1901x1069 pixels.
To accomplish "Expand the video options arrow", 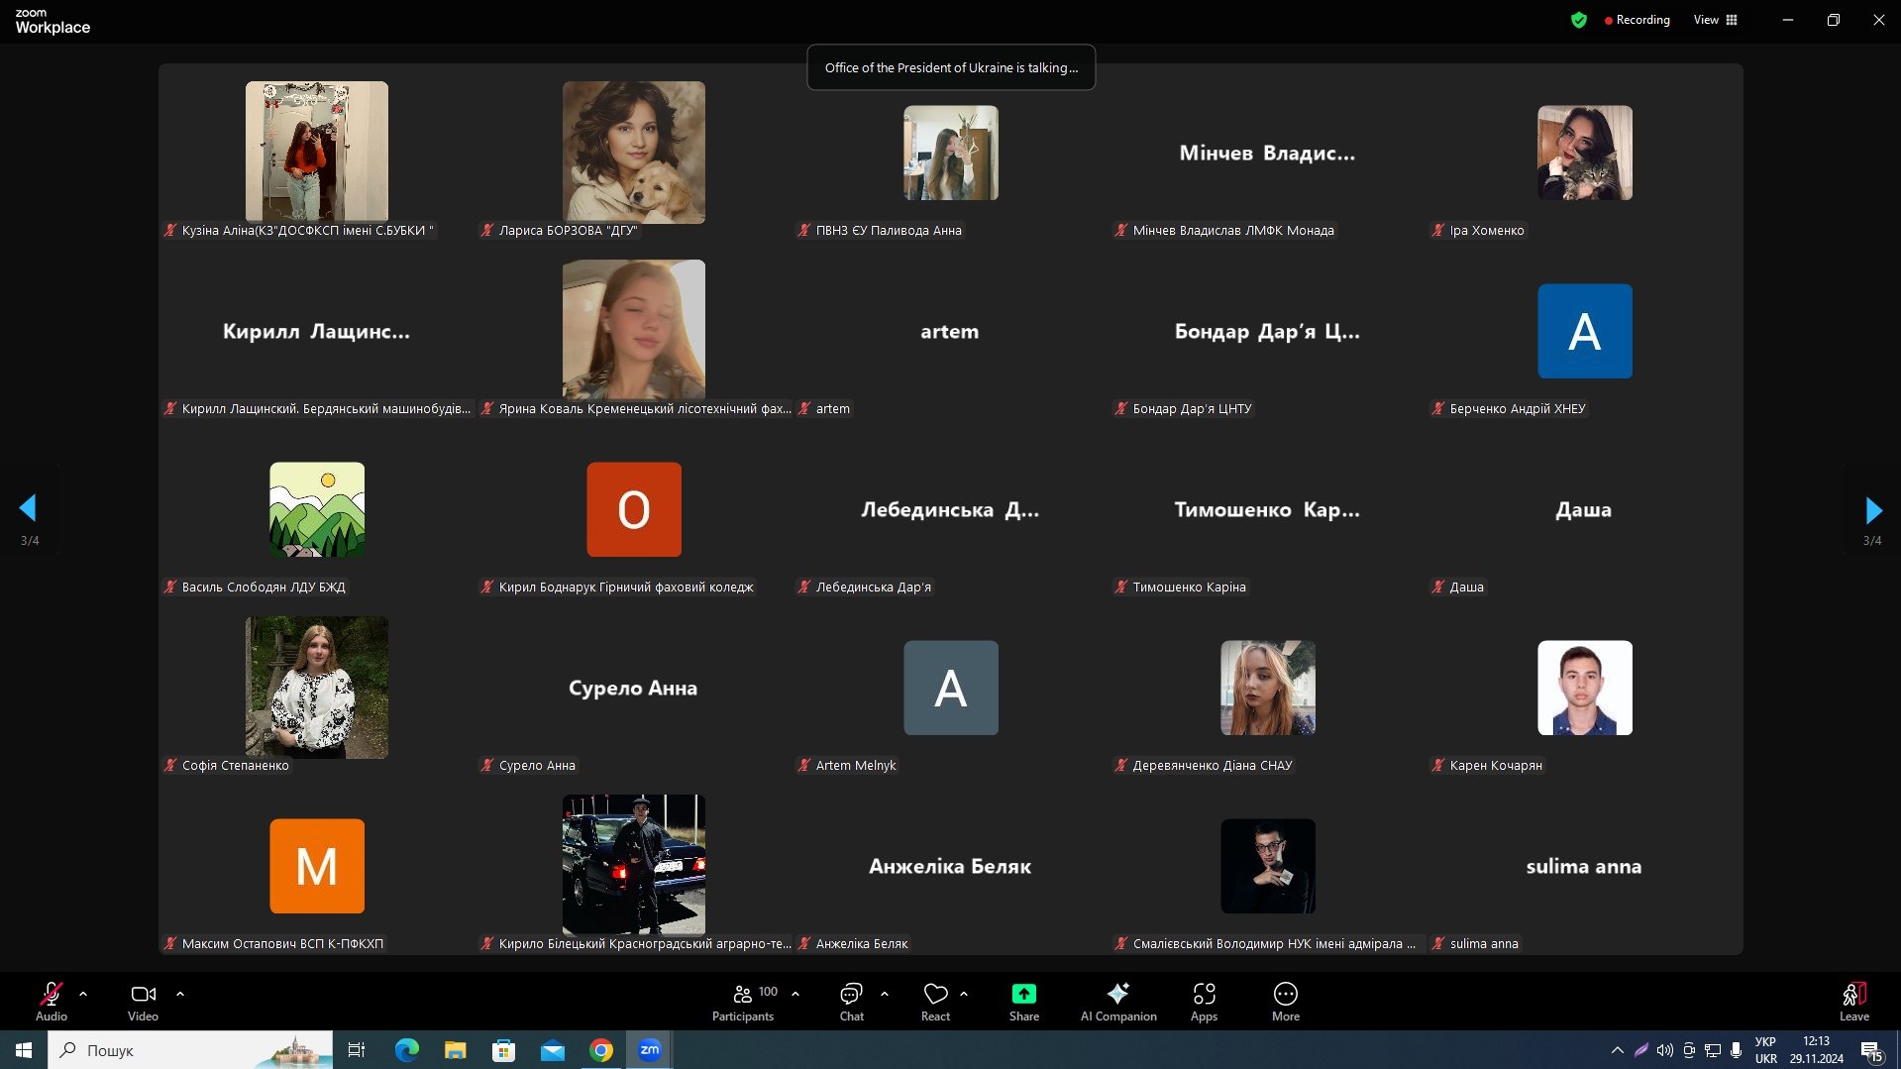I will [x=180, y=993].
